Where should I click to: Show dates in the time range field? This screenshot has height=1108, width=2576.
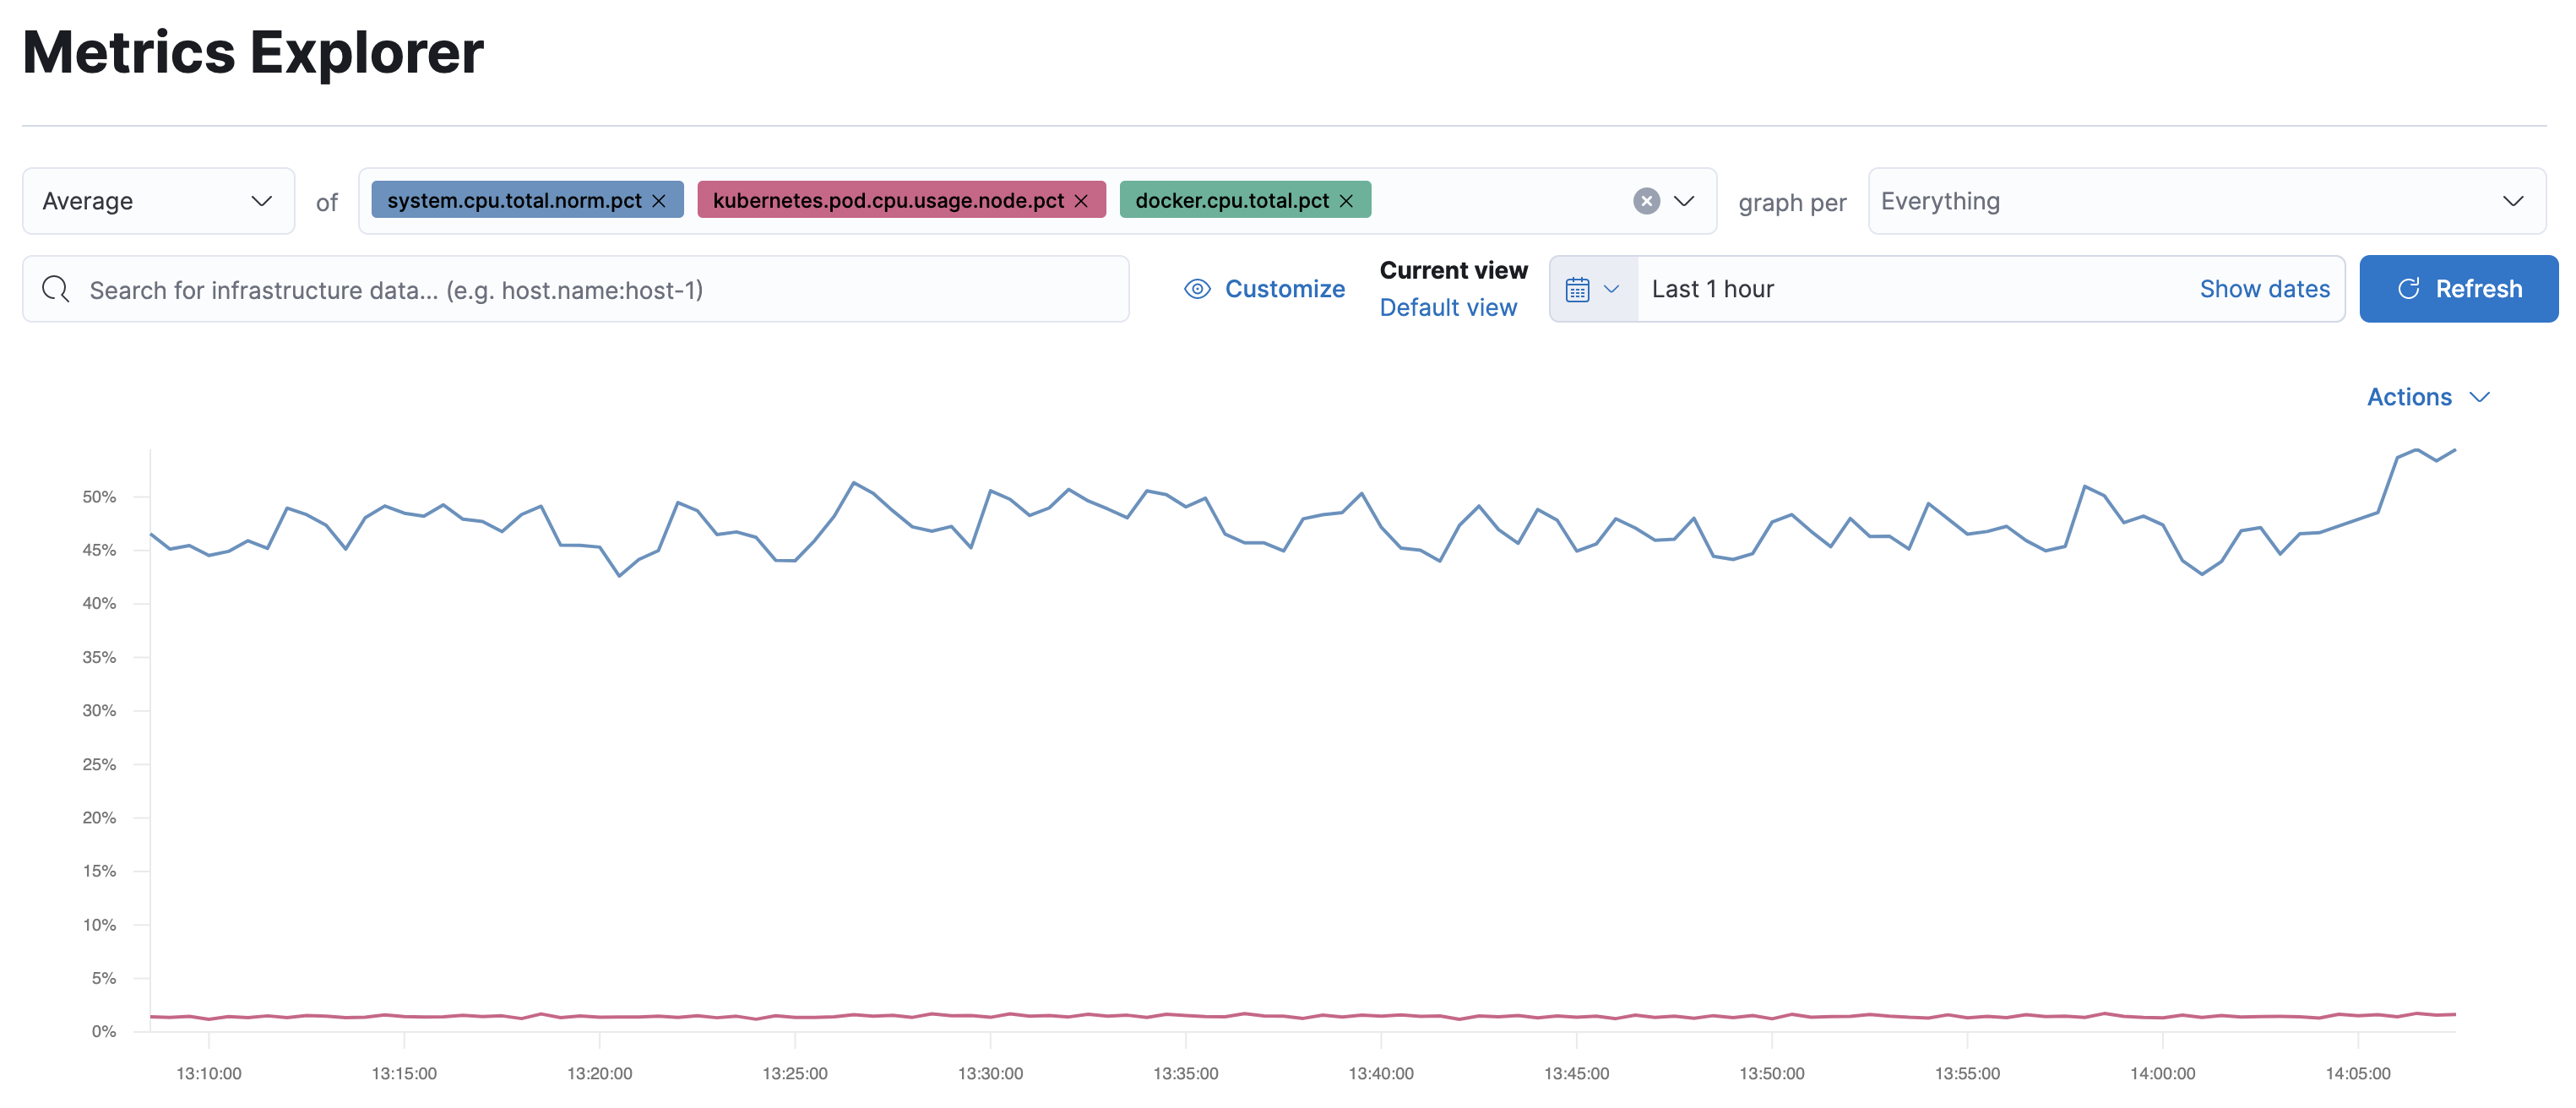click(x=2264, y=289)
